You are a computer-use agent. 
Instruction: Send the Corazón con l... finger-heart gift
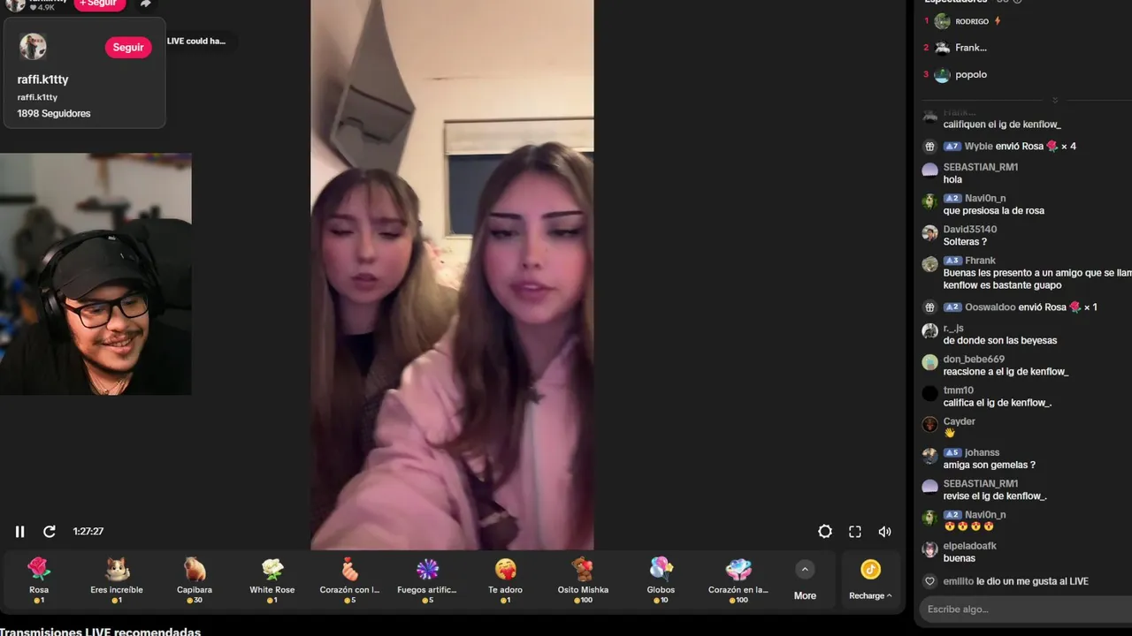click(349, 580)
